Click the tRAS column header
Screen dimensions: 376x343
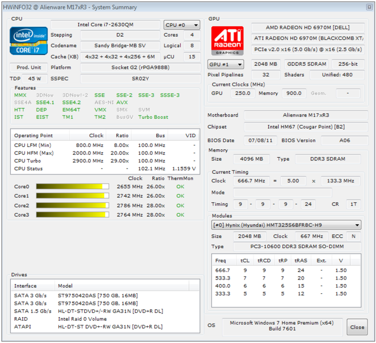tap(300, 261)
